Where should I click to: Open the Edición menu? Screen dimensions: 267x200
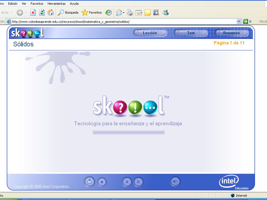13,4
